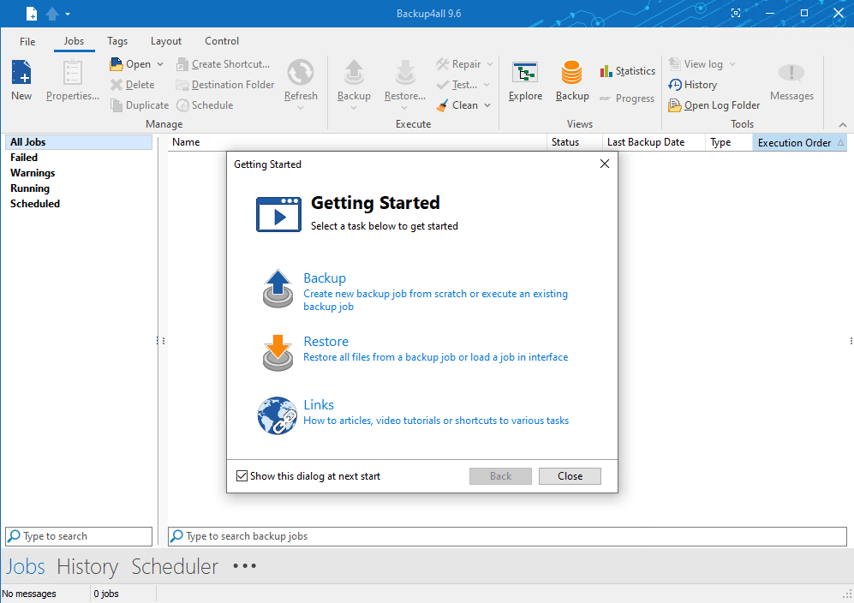Viewport: 854px width, 603px height.
Task: Click the Open job icon
Action: (116, 64)
